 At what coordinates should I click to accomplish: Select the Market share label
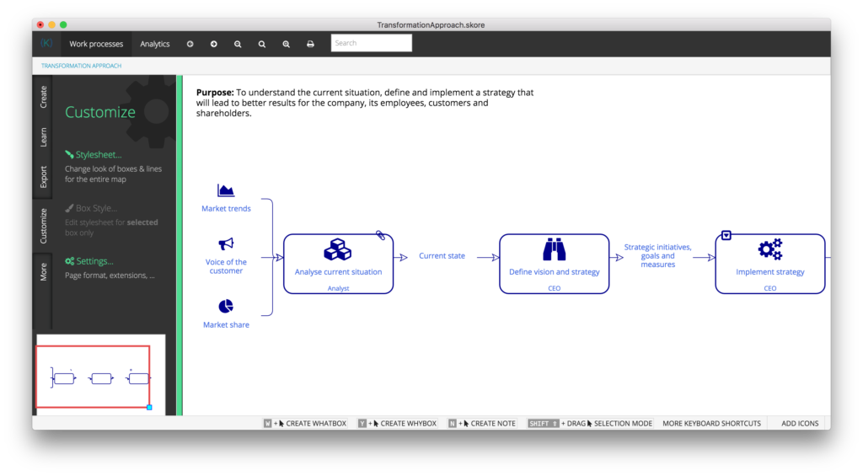pos(226,324)
